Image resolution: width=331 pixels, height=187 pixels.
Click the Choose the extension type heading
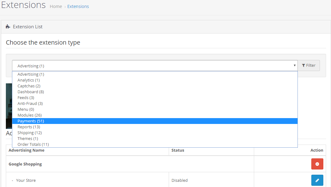[x=43, y=42]
